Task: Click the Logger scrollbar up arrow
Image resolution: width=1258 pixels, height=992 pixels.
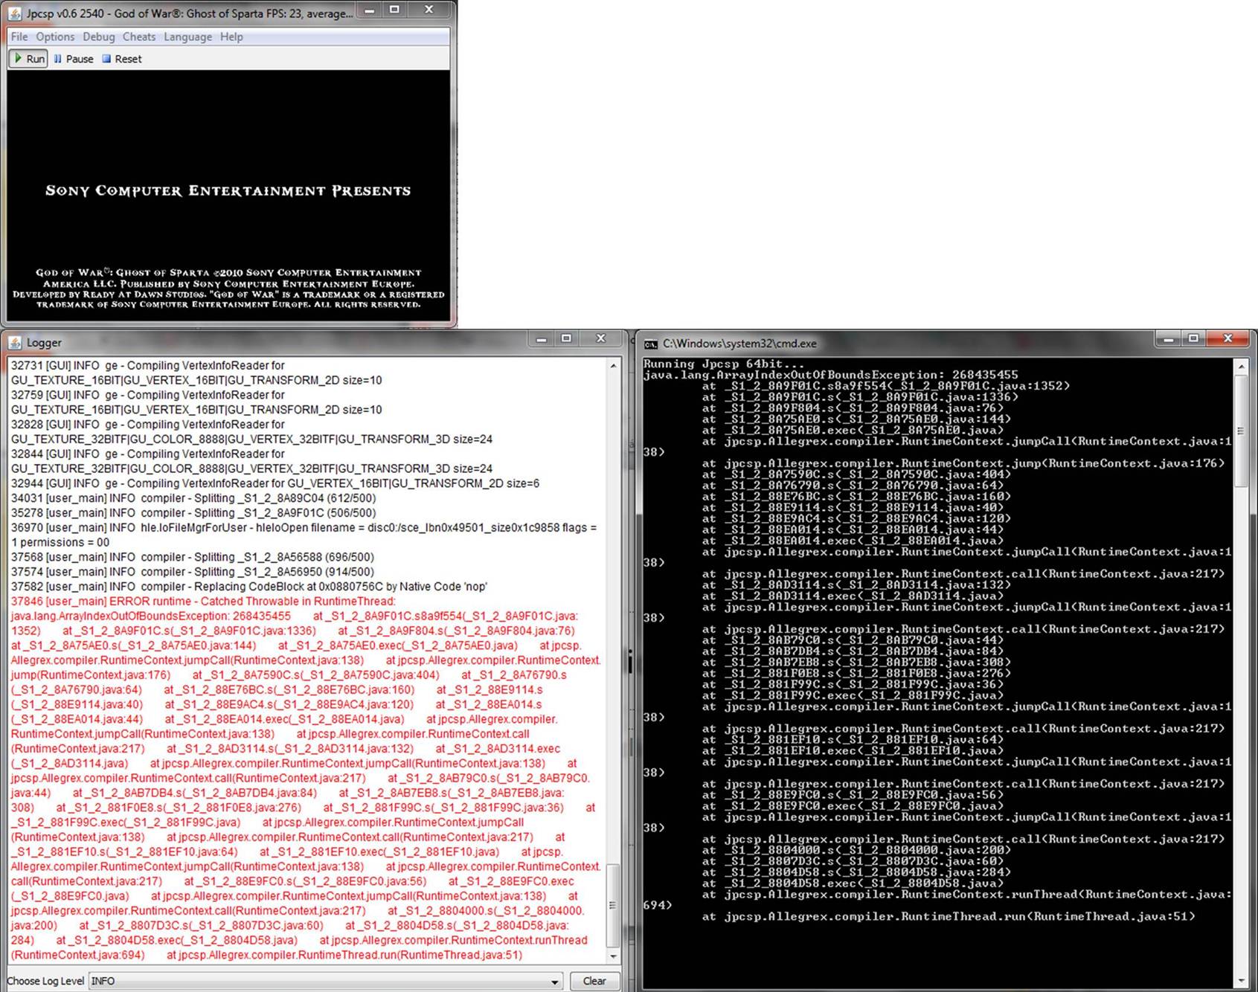Action: click(x=613, y=366)
